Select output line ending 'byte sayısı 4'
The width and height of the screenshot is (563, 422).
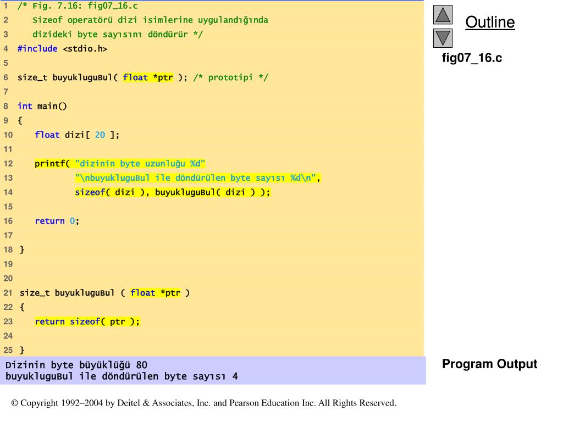(x=122, y=376)
